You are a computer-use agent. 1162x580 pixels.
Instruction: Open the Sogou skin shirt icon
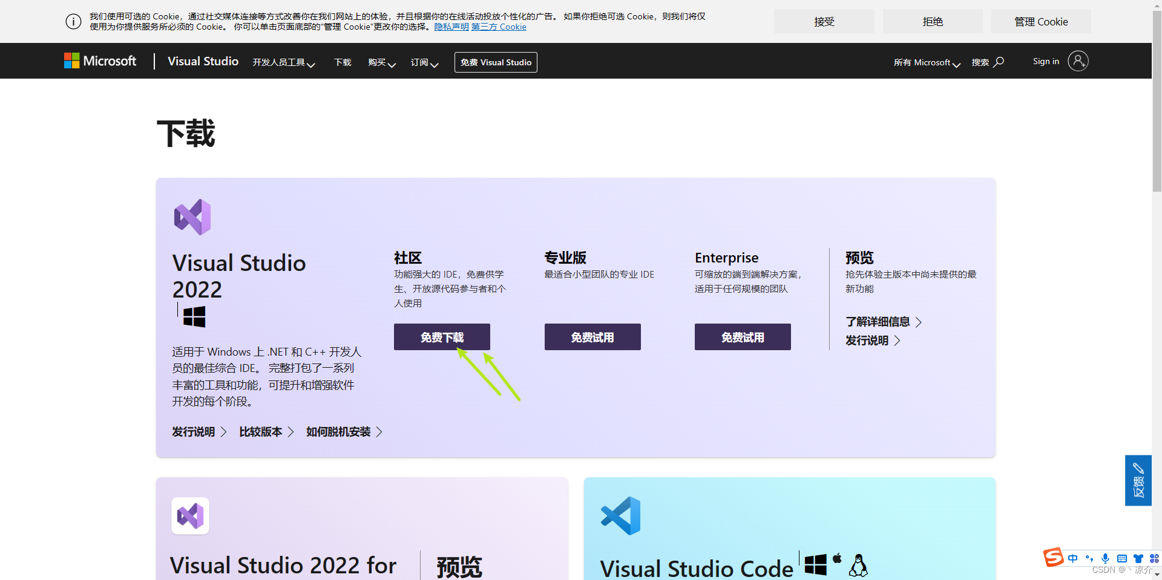1138,558
